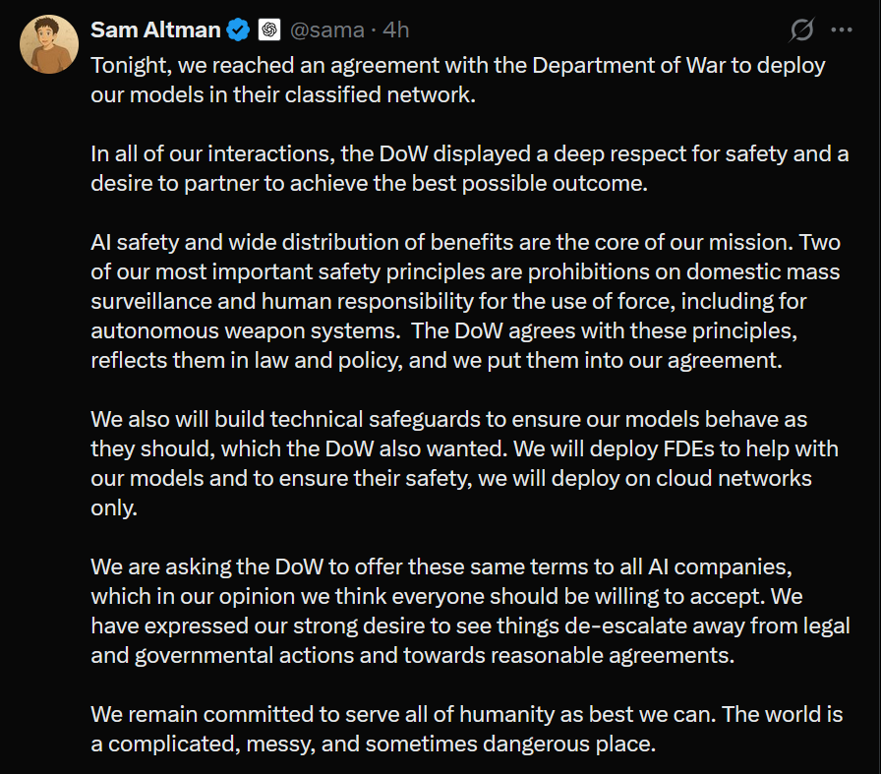Click the paragraph starting "In all of our interactions"
The height and width of the screenshot is (774, 881).
click(469, 169)
